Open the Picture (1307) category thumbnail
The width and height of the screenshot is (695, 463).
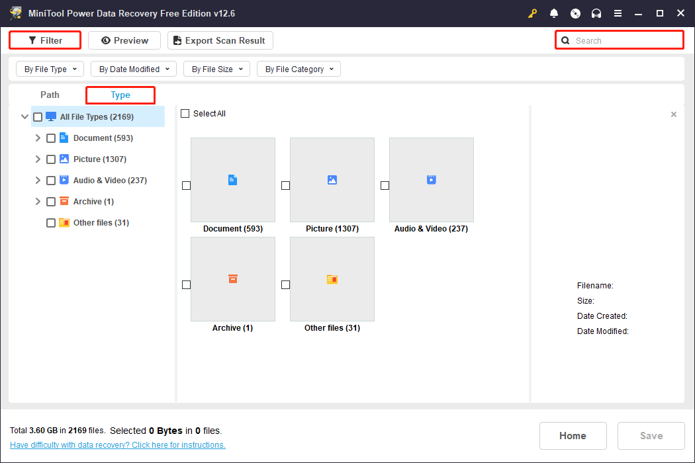(332, 180)
